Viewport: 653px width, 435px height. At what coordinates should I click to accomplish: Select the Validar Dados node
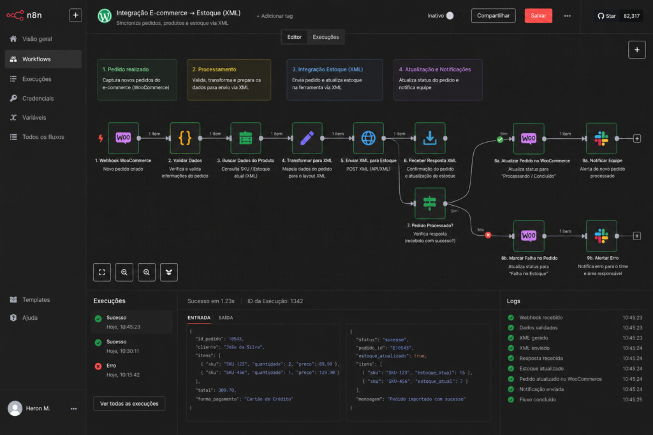pos(185,138)
